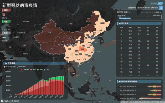Step forward one day in playback controls
This screenshot has height=103, width=165.
pyautogui.click(x=148, y=12)
